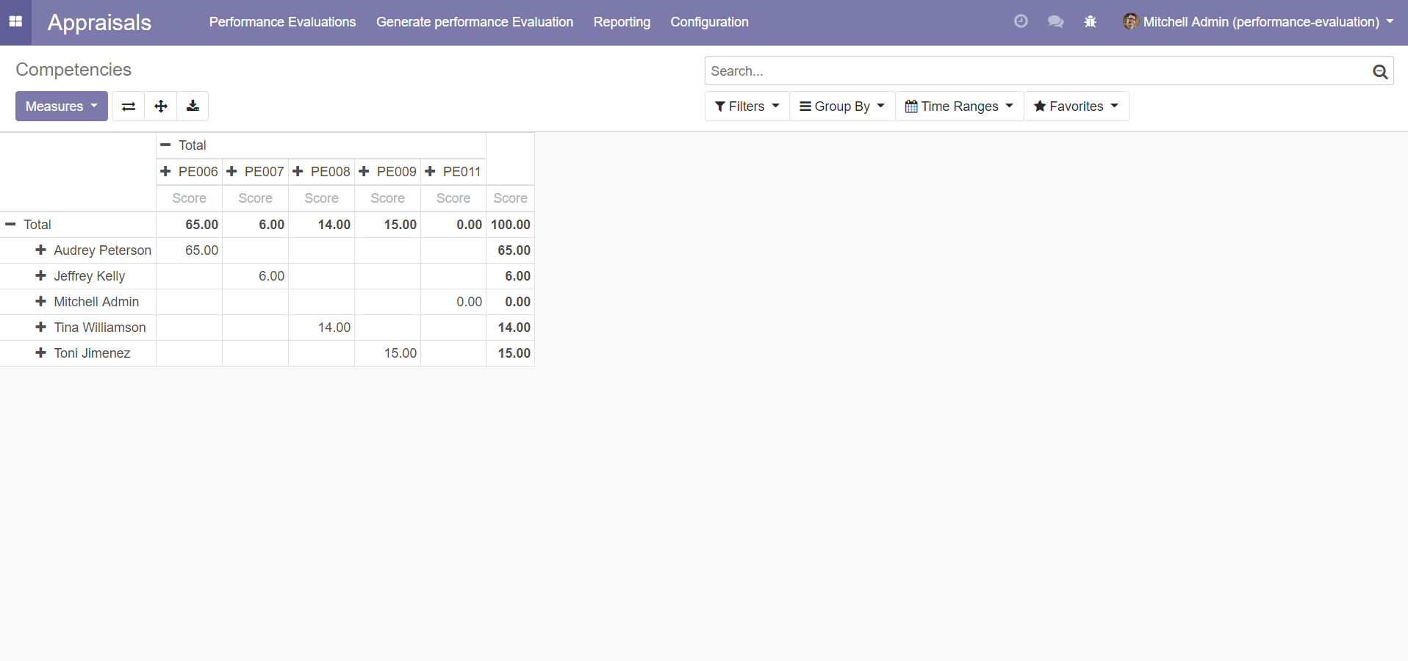
Task: Open the Favorites dropdown
Action: tap(1076, 106)
